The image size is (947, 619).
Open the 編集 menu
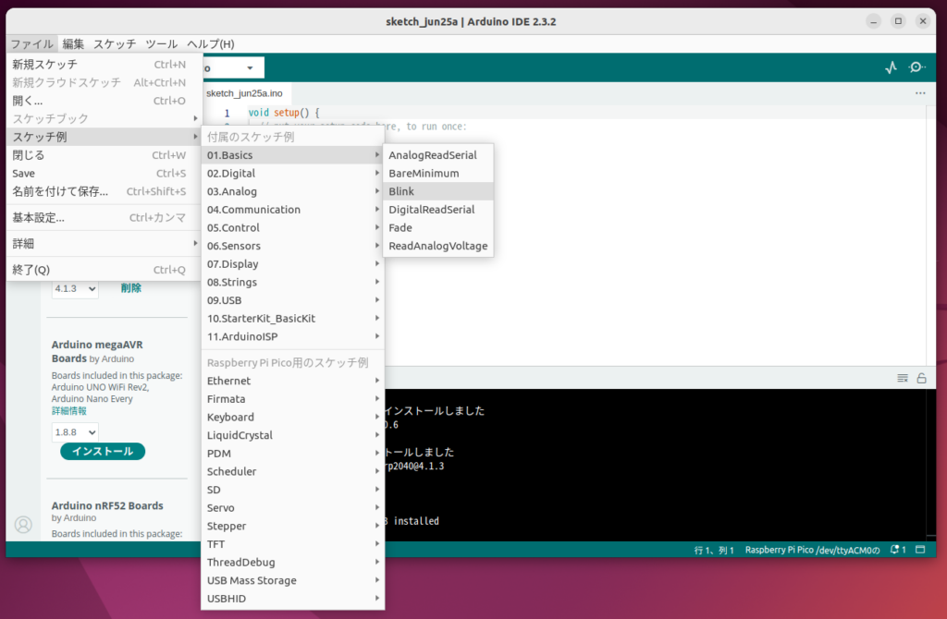coord(73,44)
